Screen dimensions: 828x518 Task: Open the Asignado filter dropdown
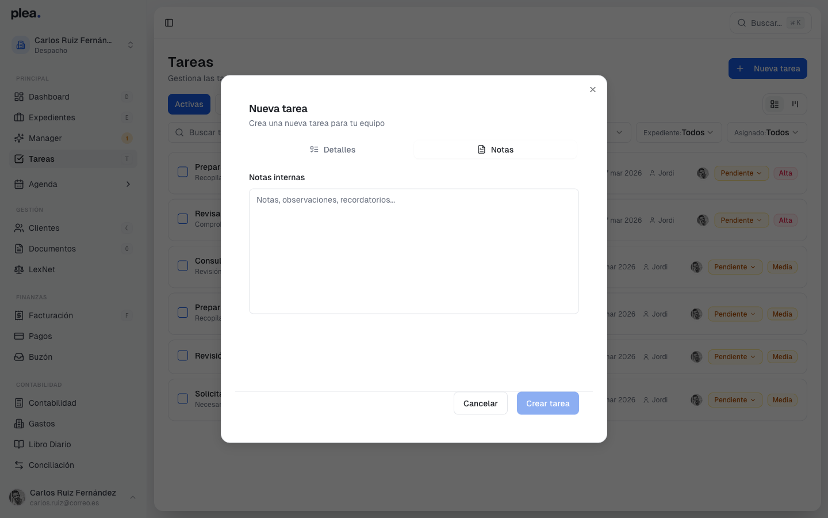pos(766,132)
